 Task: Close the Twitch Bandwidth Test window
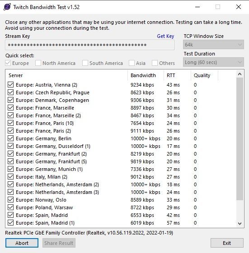239,7
